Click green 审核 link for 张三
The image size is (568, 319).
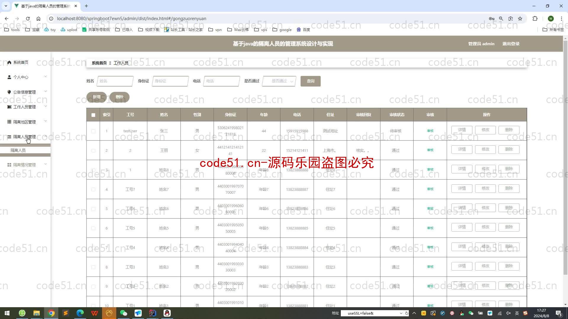430,131
